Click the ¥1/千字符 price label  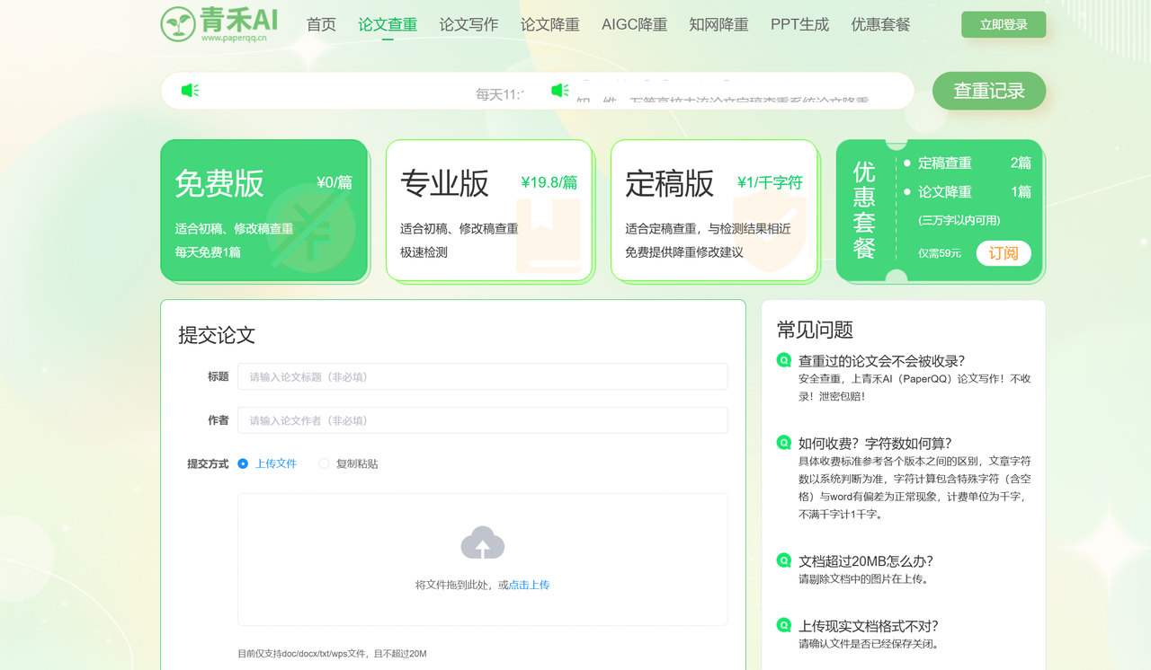770,182
